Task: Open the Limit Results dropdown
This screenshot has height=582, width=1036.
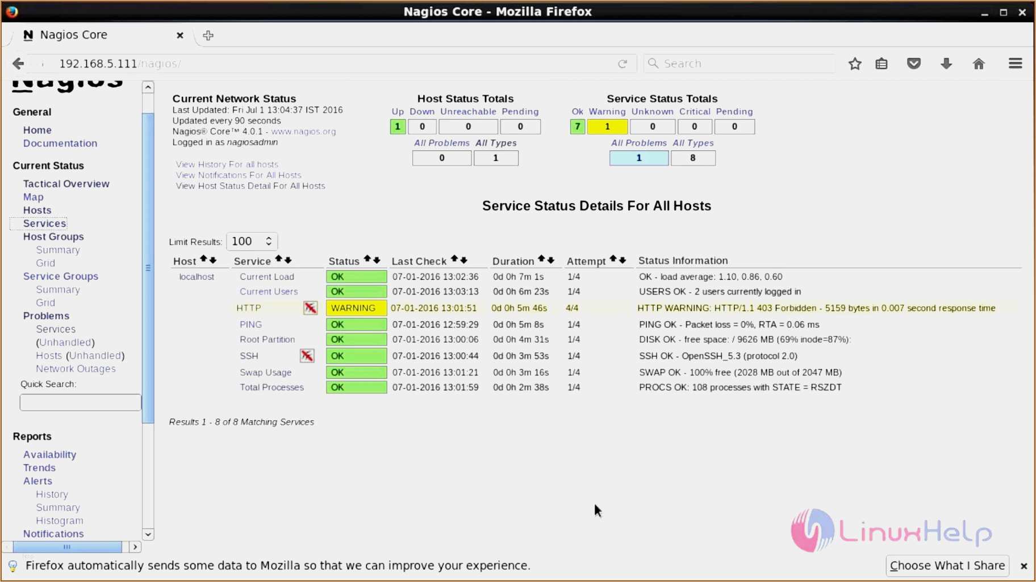Action: [252, 241]
